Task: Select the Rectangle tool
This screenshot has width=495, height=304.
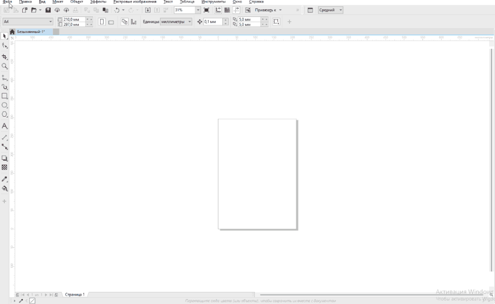Action: click(x=4, y=96)
